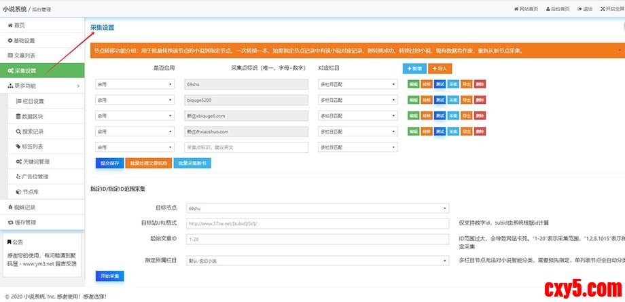Open the 对应栏目 dropdown for biquge5200 row
The height and width of the screenshot is (302, 625).
coord(357,100)
